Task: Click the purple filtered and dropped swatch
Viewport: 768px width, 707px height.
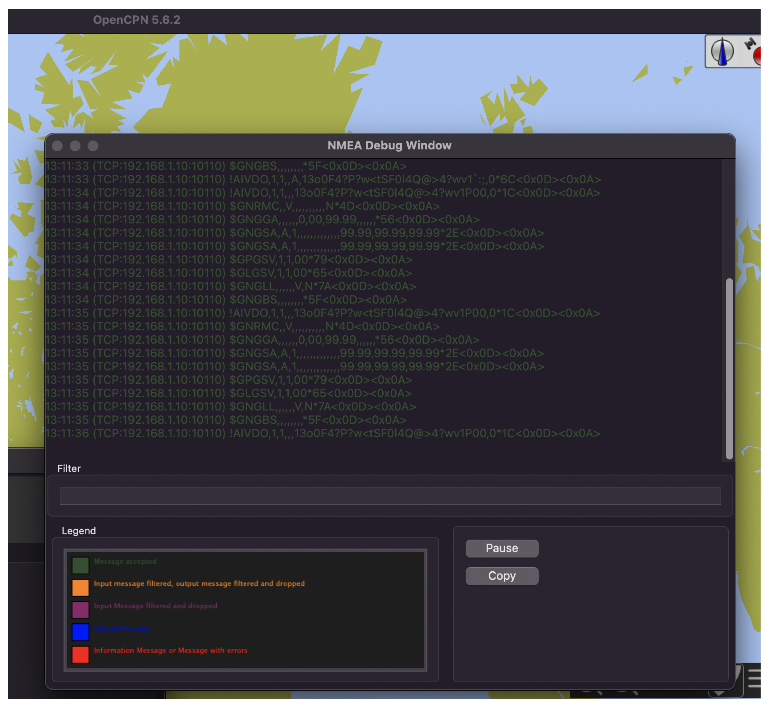Action: (80, 610)
